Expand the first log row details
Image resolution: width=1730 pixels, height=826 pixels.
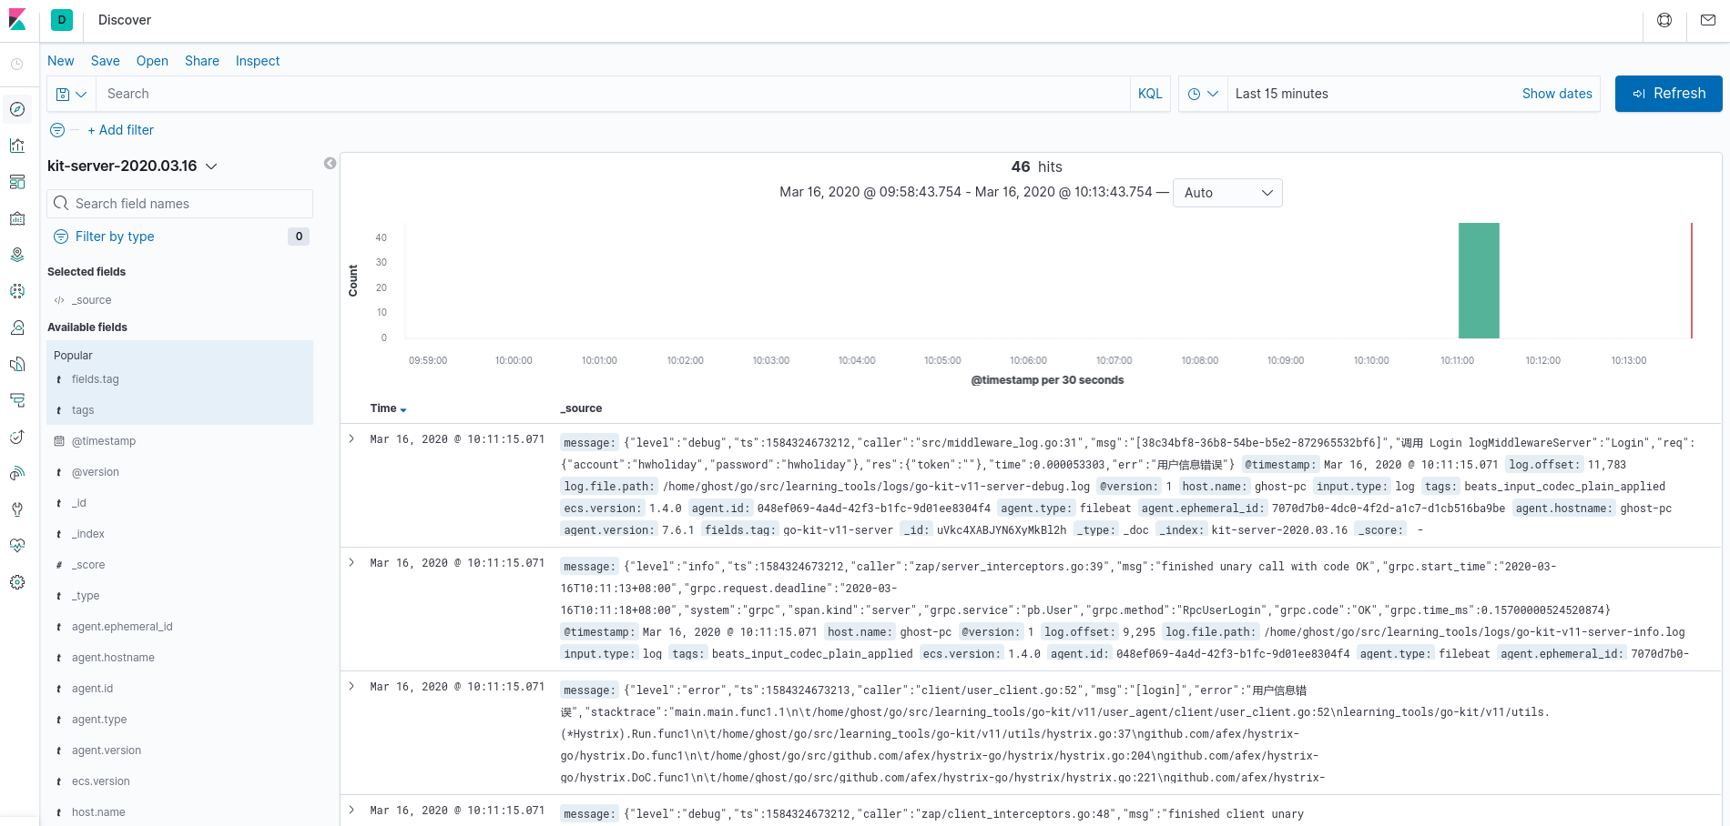pos(352,439)
